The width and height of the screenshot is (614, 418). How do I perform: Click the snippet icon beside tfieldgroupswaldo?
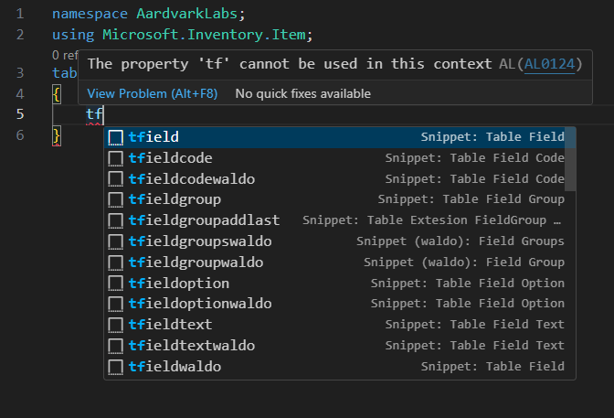click(116, 241)
